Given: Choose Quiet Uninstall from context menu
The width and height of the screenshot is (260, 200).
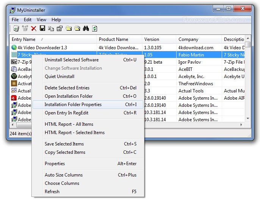Looking at the screenshot, I should coord(88,77).
